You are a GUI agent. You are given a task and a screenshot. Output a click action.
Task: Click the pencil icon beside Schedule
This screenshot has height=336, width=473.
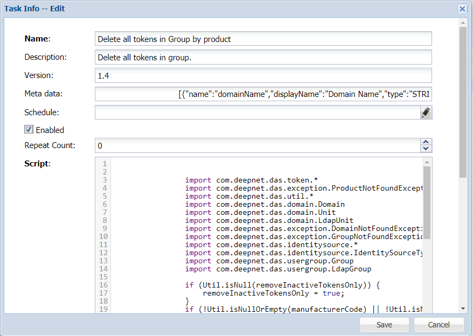point(426,112)
